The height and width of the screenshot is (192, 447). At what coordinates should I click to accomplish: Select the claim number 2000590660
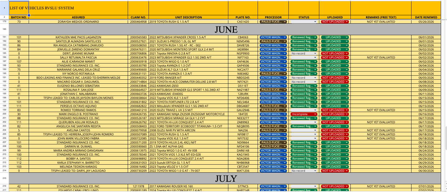pyautogui.click(x=138, y=147)
